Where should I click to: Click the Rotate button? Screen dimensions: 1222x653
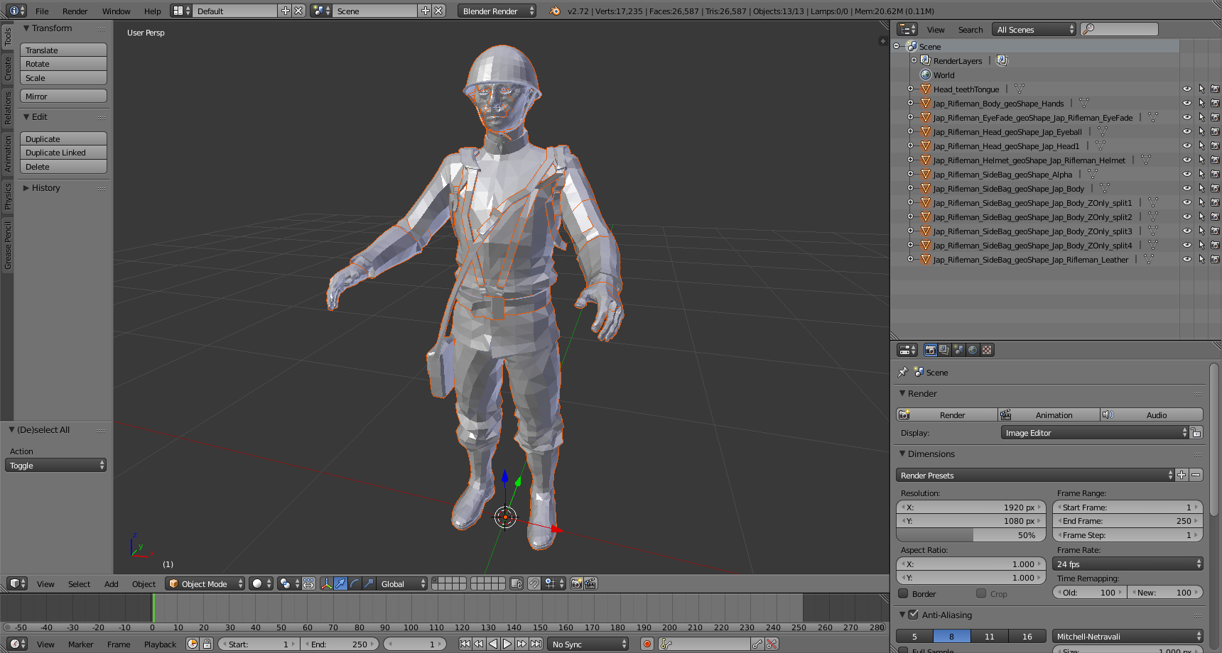pos(63,64)
